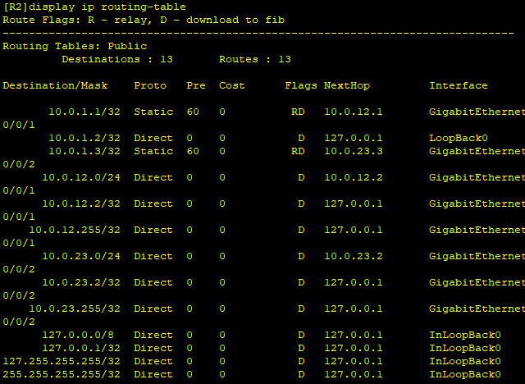Click the 'NextHop' column header
The image size is (525, 384).
tap(347, 85)
